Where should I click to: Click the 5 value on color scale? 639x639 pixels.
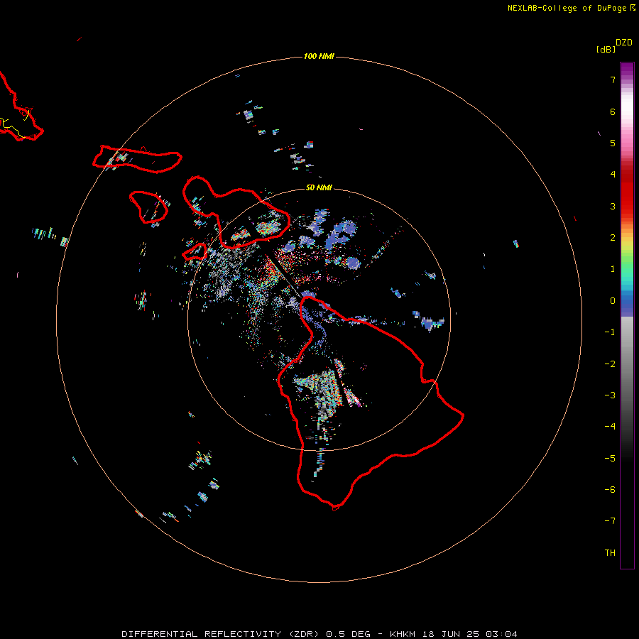(x=613, y=143)
